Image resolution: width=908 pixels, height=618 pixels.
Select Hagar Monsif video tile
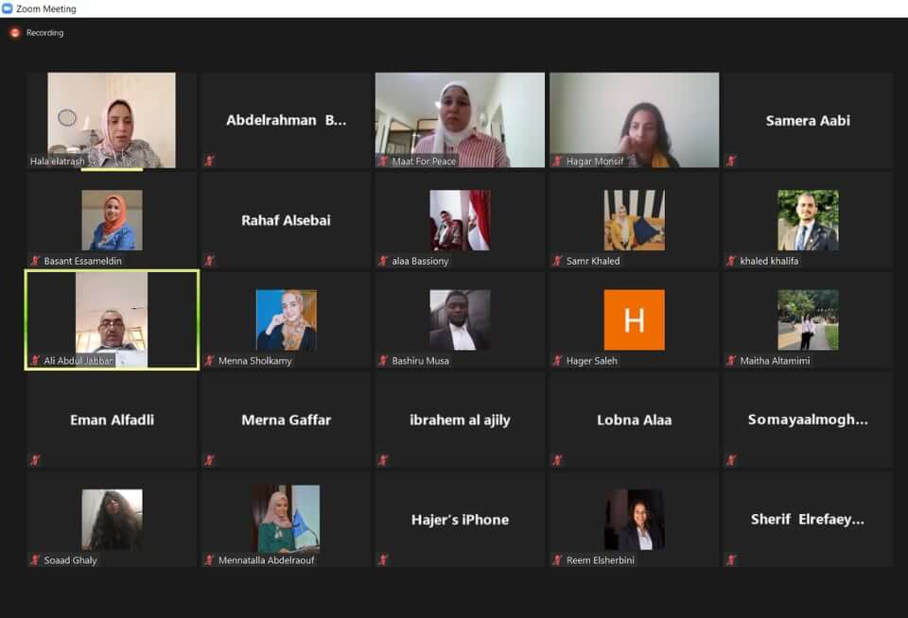(x=634, y=120)
